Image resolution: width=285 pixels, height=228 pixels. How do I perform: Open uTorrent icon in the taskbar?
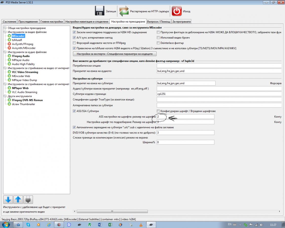(90, 225)
